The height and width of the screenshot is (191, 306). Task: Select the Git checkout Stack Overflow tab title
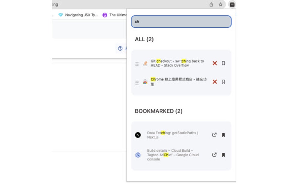178,63
